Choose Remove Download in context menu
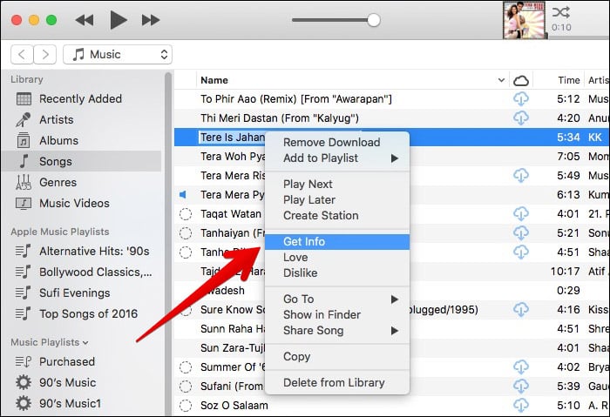Image resolution: width=610 pixels, height=417 pixels. (x=337, y=142)
